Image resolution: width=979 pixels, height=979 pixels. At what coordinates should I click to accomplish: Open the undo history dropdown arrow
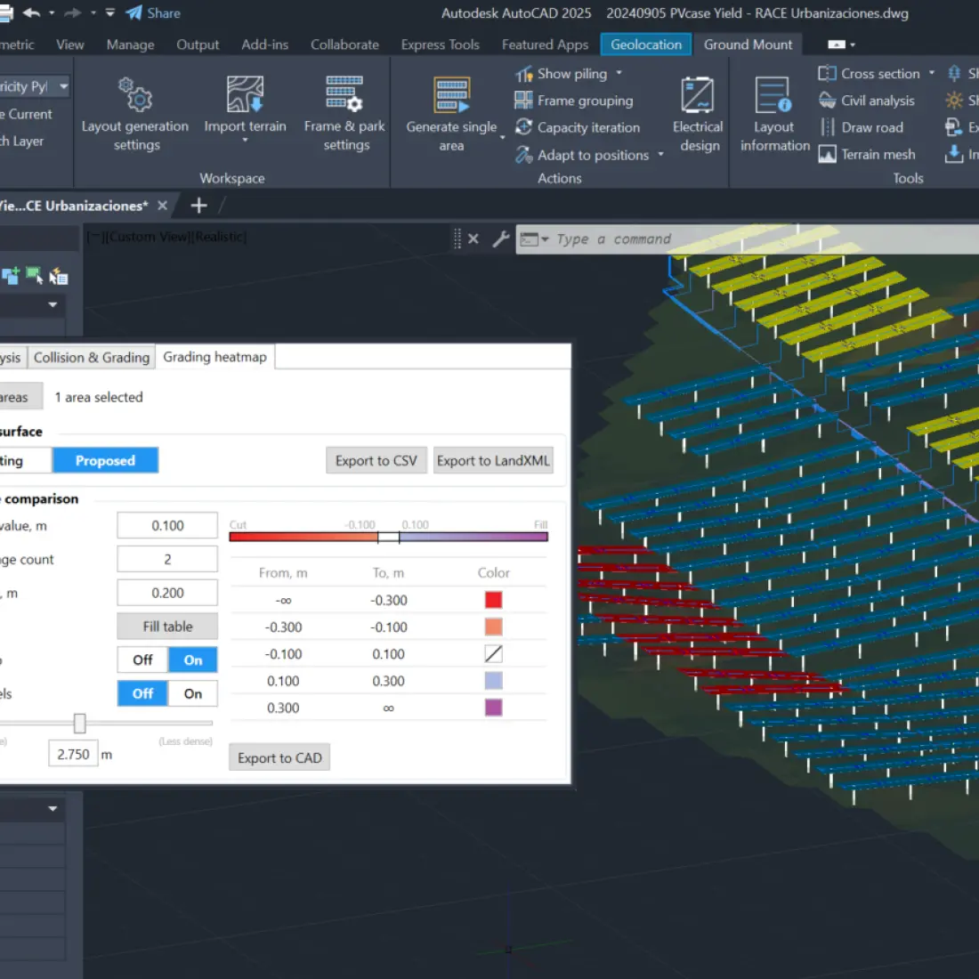[52, 13]
